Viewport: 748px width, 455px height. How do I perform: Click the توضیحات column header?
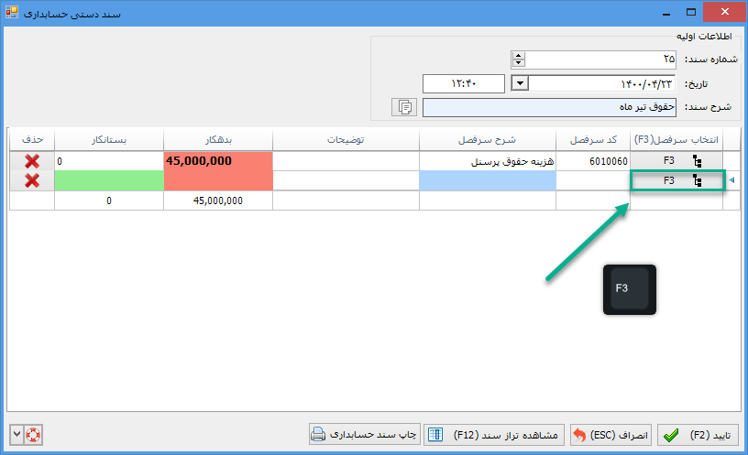346,139
